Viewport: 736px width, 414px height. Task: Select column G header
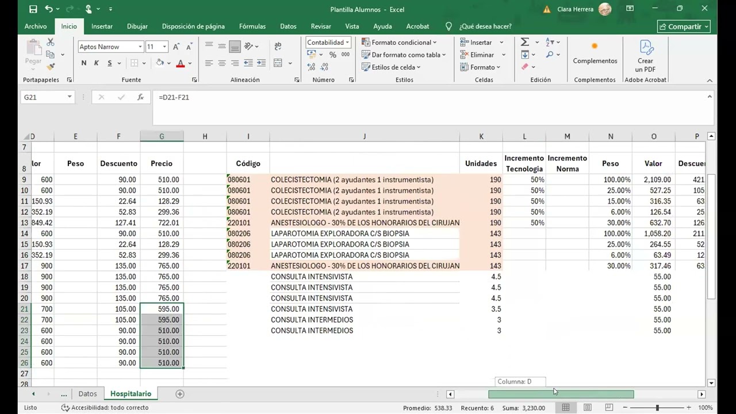[162, 136]
